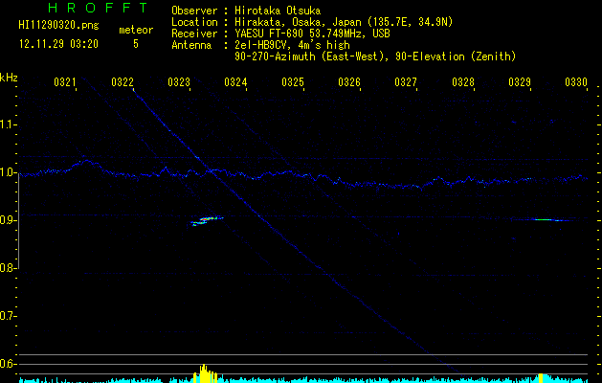This screenshot has height=383, width=602.
Task: Click the 1.0 kHz axis label
Action: click(8, 172)
